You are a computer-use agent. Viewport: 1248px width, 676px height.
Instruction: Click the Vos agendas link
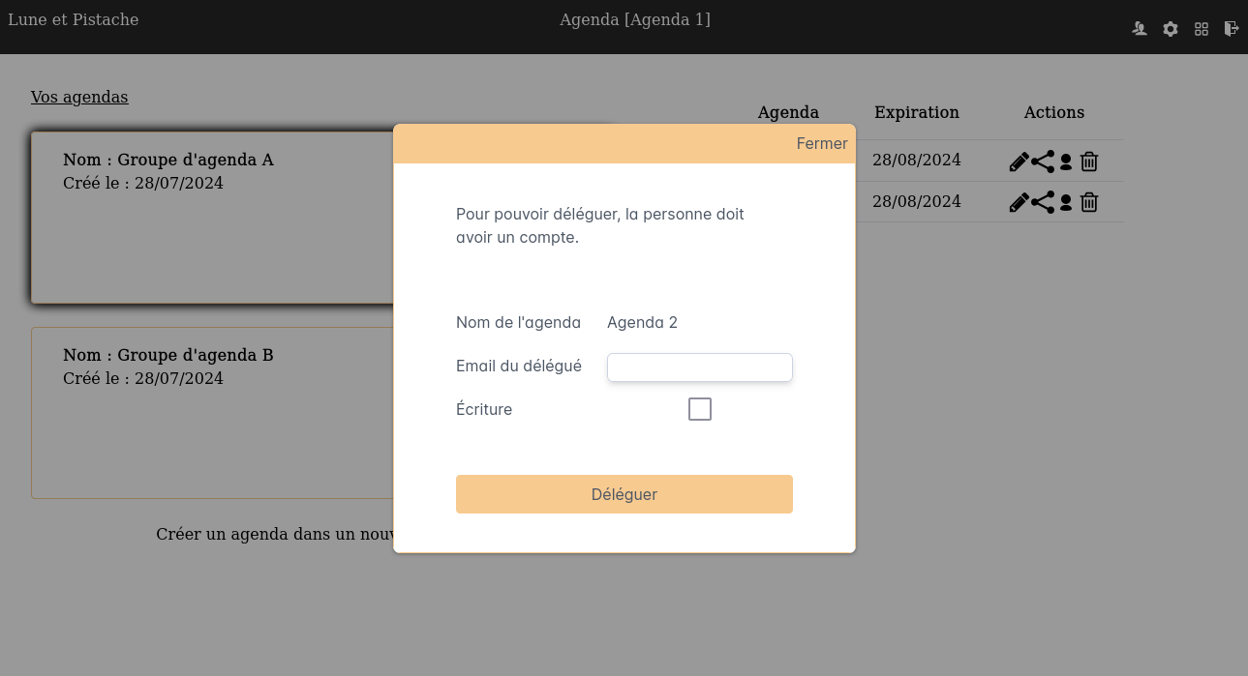(79, 97)
